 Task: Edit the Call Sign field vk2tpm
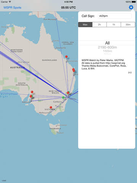[115, 16]
